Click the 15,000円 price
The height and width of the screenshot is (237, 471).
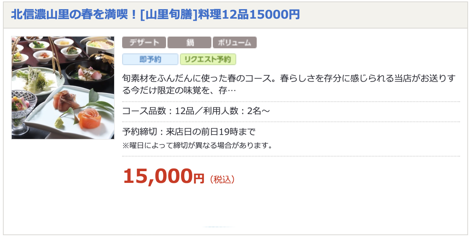click(163, 176)
